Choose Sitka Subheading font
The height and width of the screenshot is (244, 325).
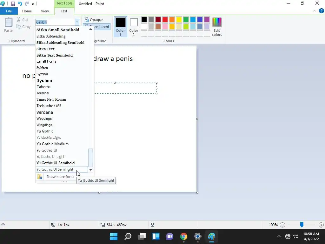[62, 36]
